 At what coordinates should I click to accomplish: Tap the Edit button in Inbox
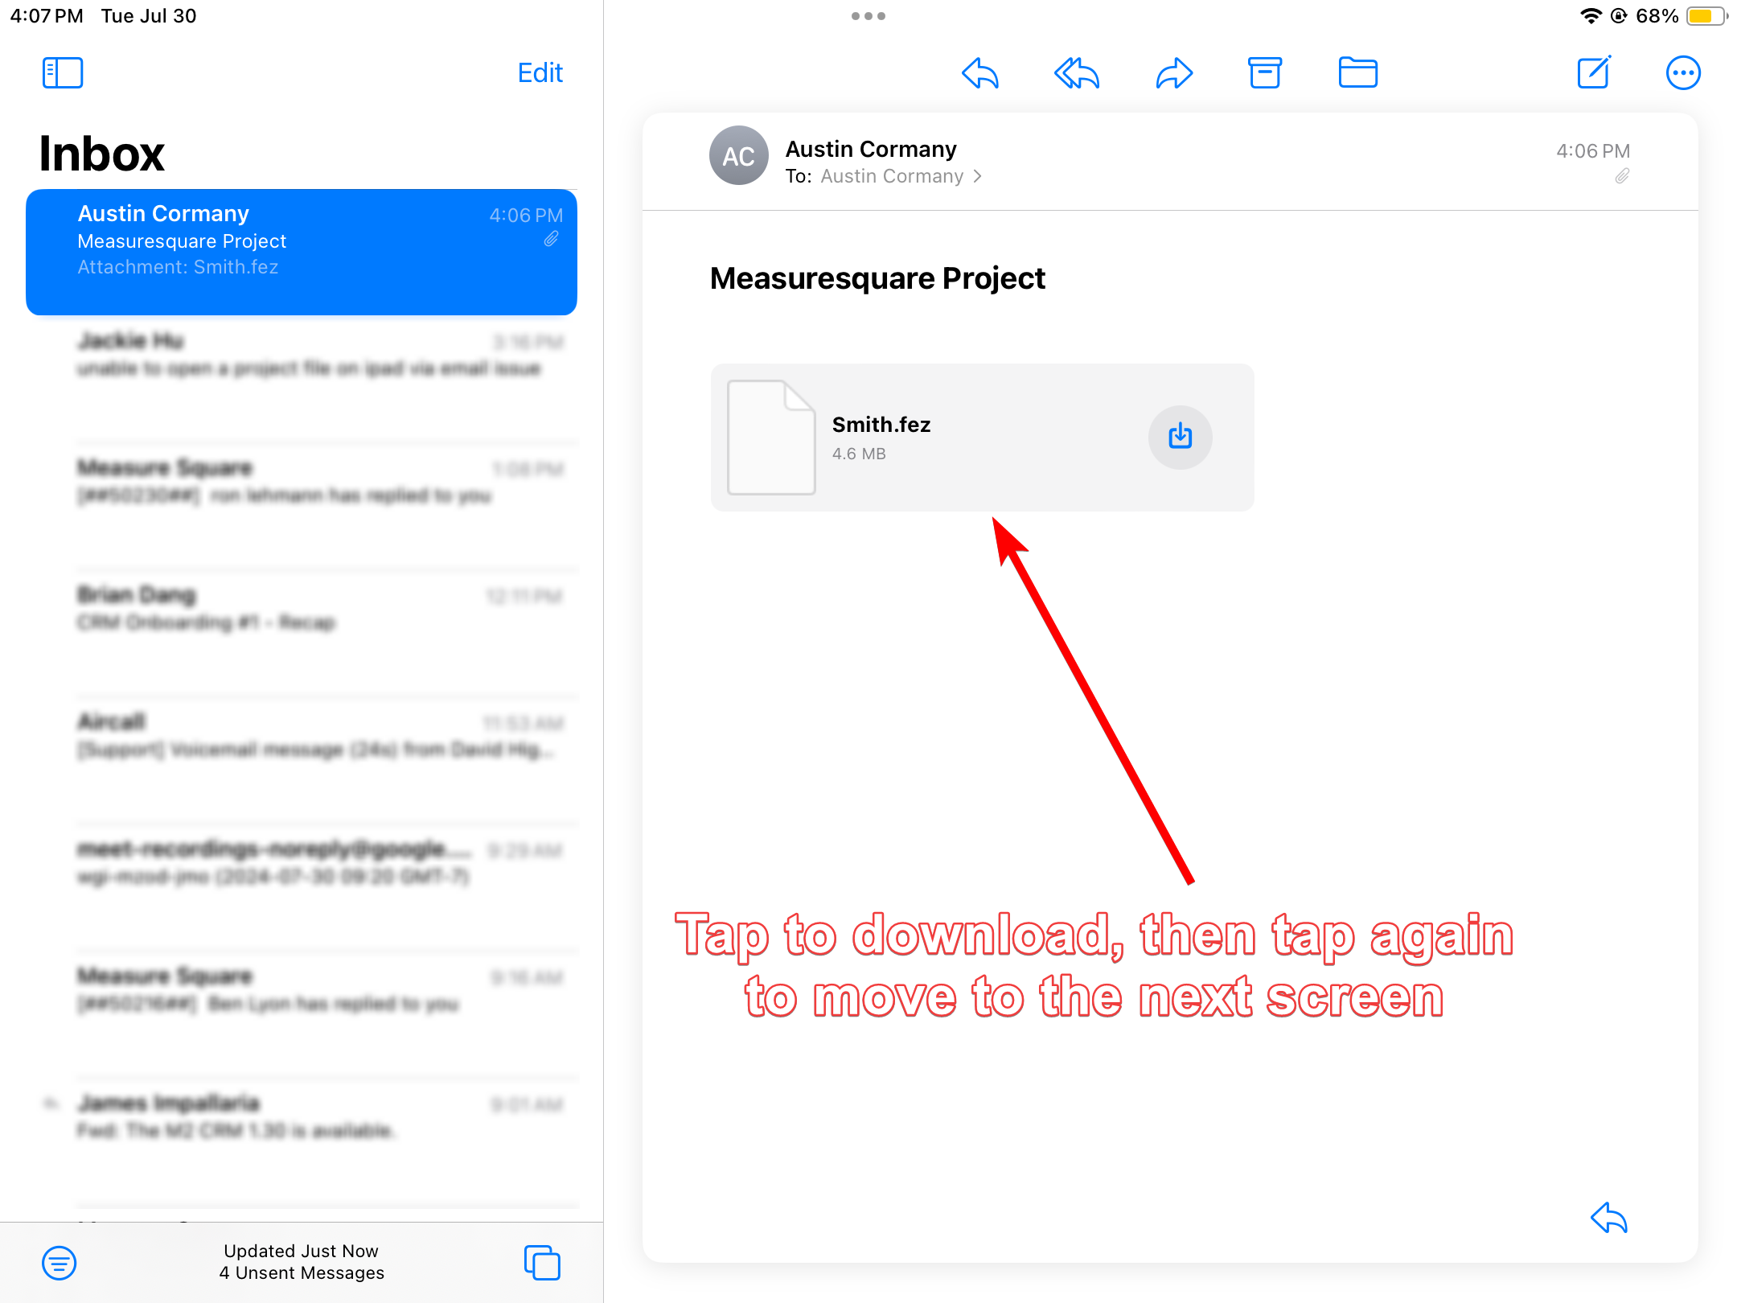(540, 73)
